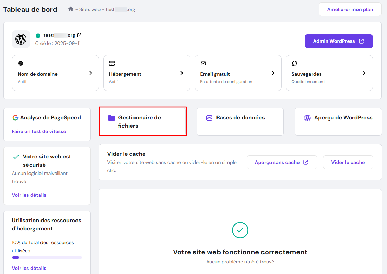Screen dimensions: 387x274
Task: Click the refresh icon in Sauvegardes card
Action: tap(294, 63)
